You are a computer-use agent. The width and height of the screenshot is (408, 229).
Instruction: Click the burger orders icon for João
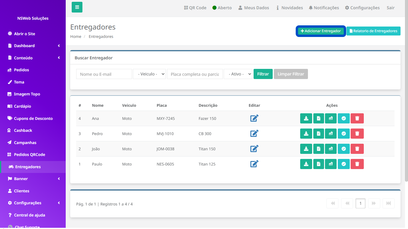pos(331,149)
